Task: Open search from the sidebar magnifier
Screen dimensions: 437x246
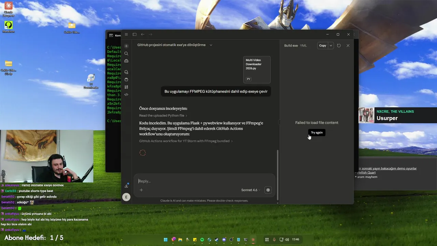Action: pos(126,54)
